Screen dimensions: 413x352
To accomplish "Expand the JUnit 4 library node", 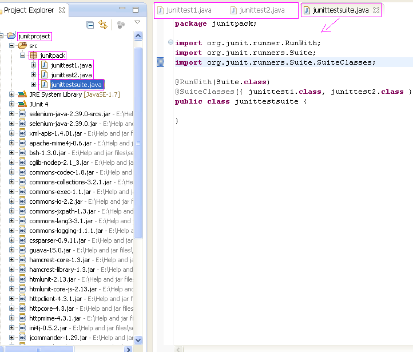I will point(11,104).
